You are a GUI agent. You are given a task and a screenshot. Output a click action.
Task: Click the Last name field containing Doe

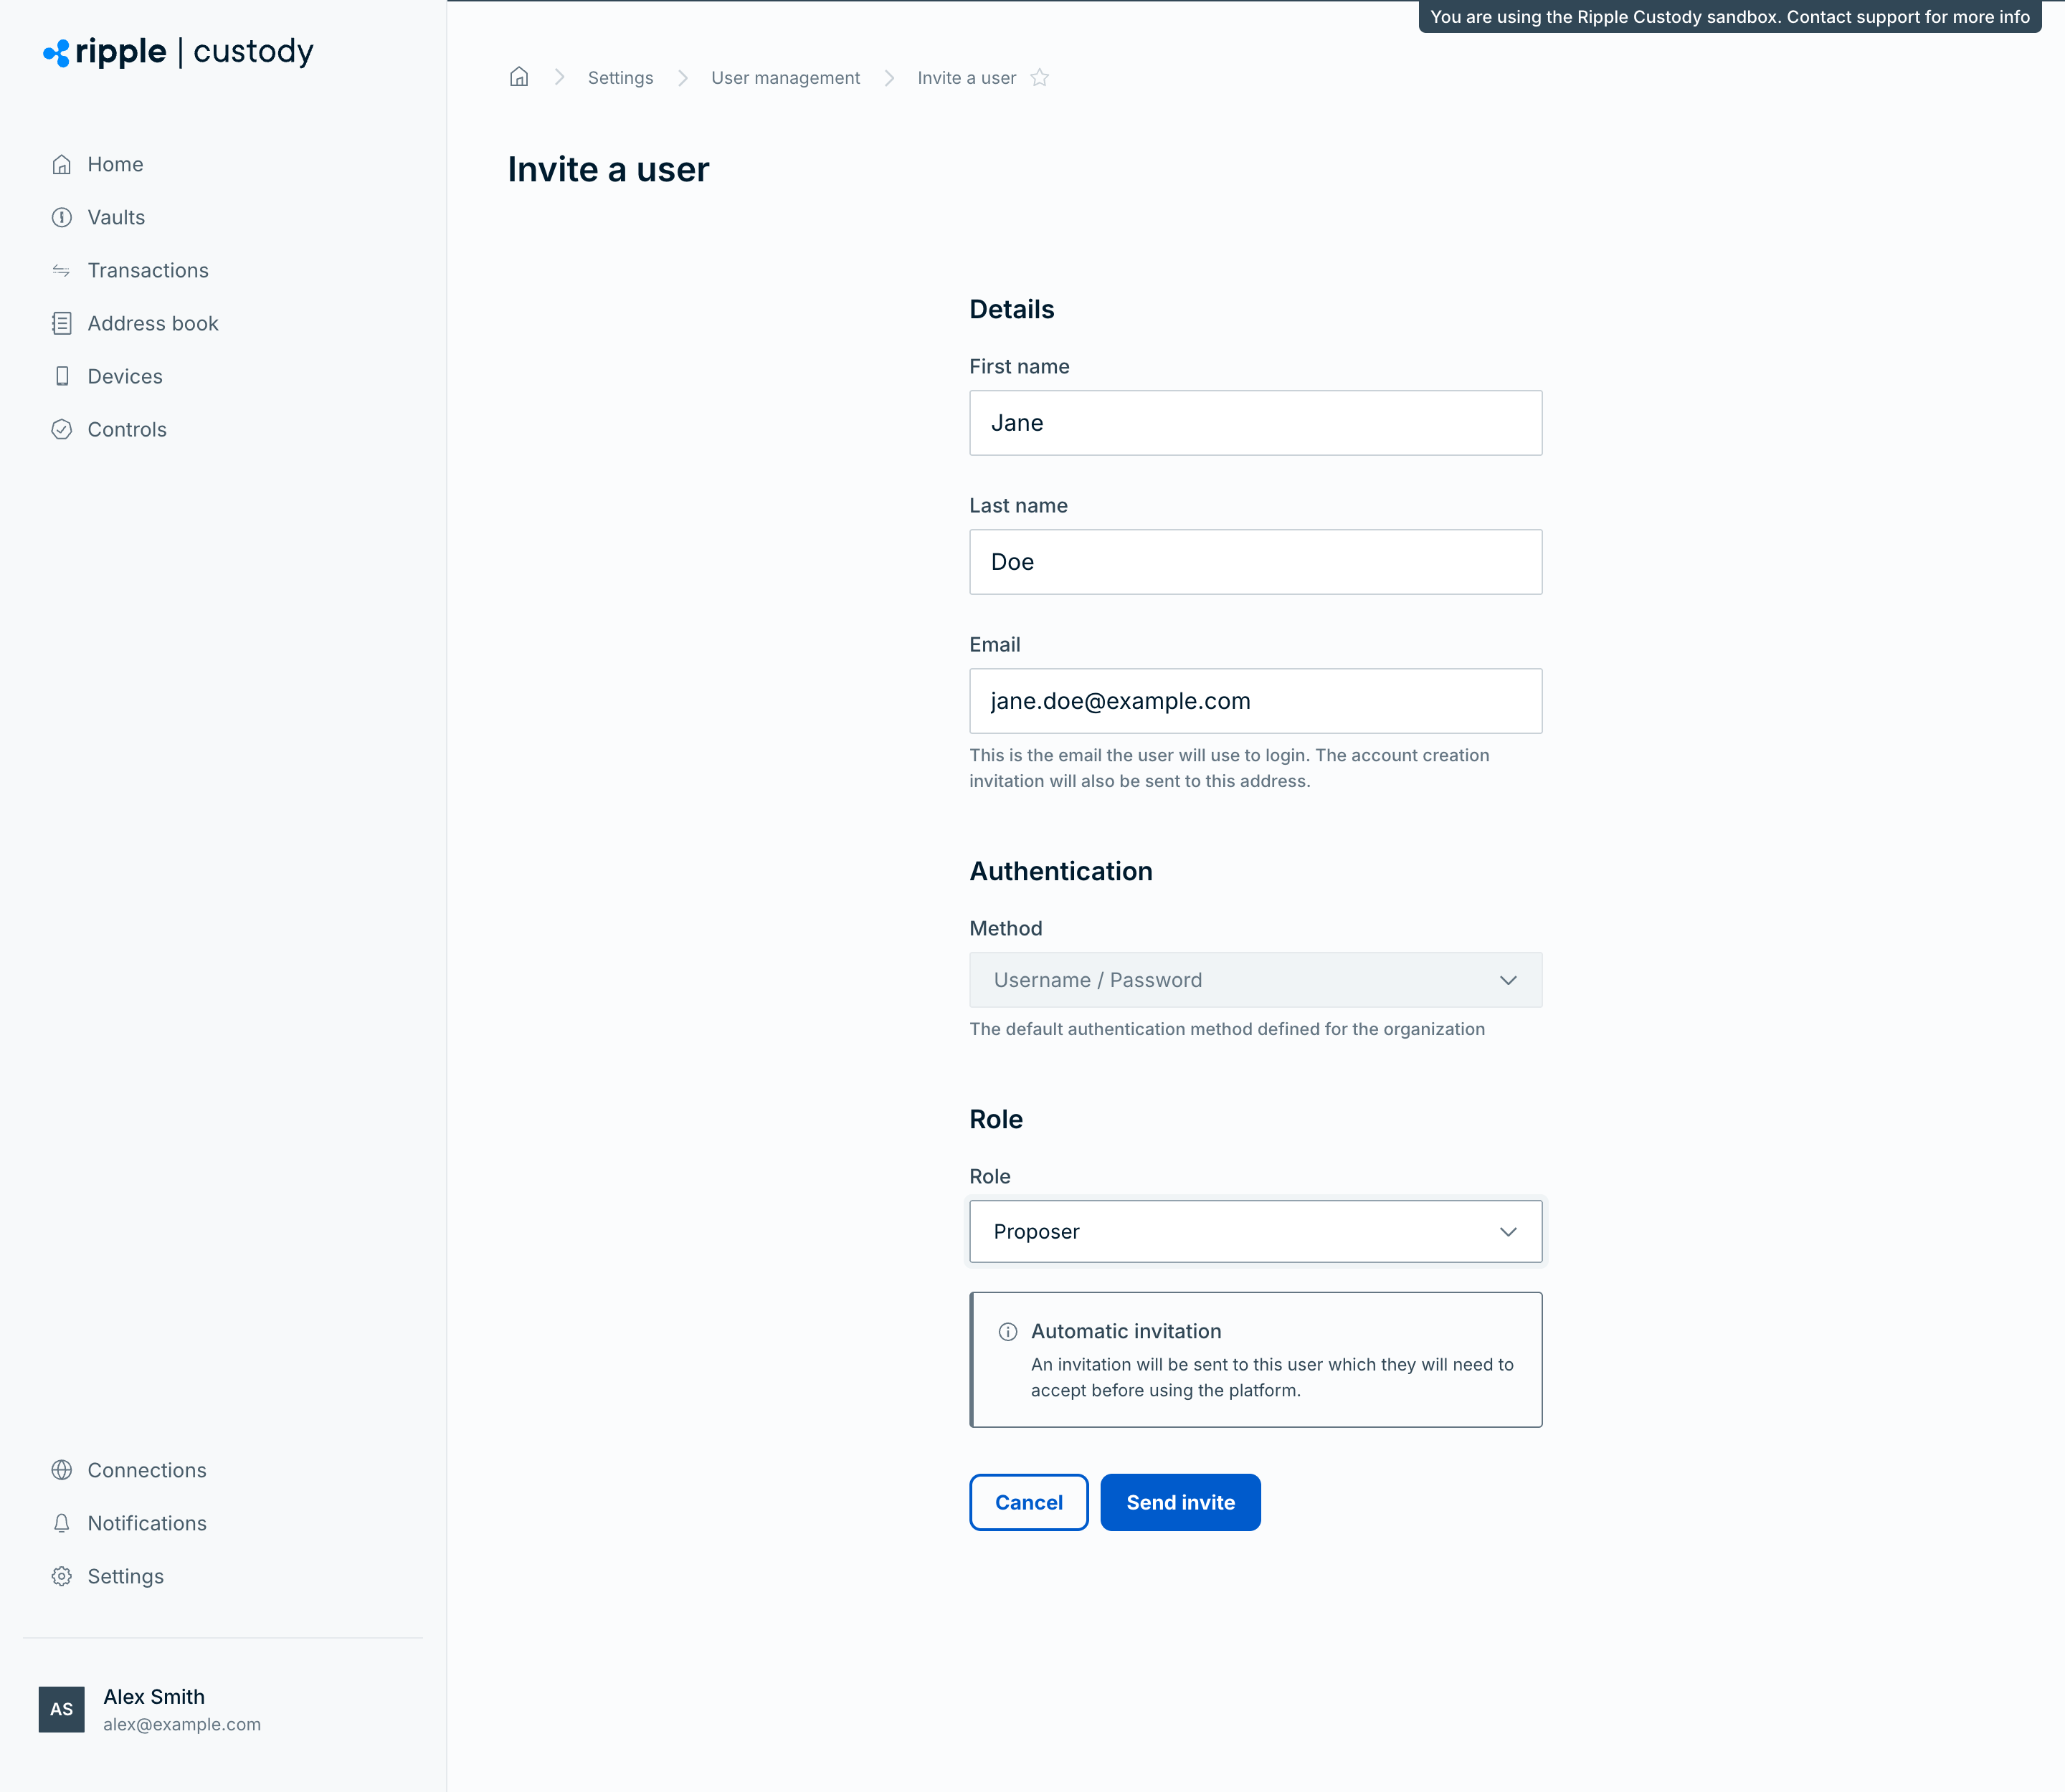coord(1255,562)
